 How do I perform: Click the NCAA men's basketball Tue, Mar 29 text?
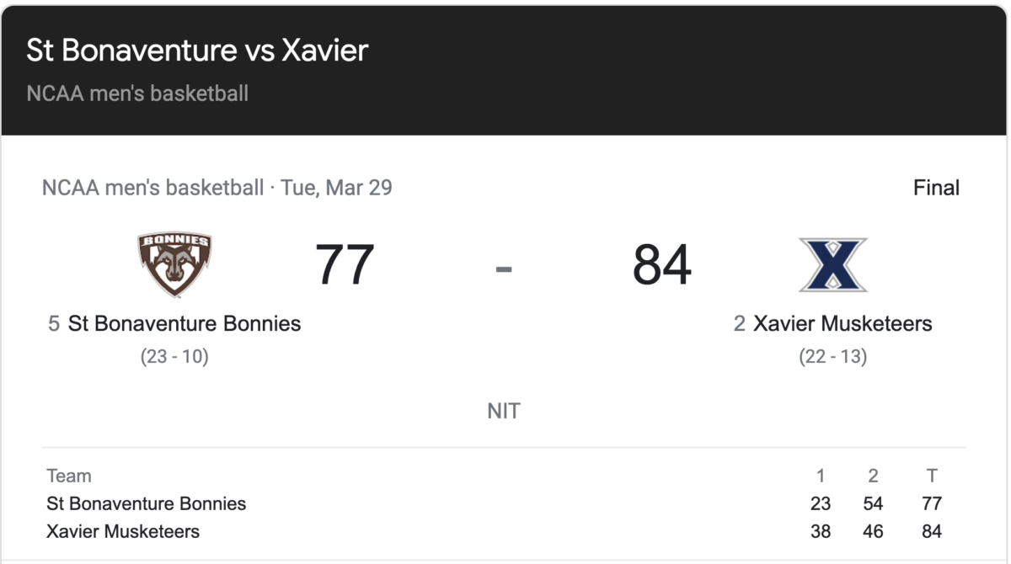(217, 187)
